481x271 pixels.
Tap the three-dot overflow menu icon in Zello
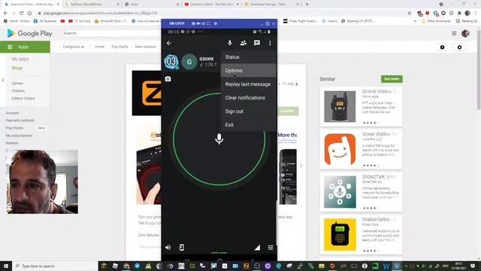[x=270, y=43]
